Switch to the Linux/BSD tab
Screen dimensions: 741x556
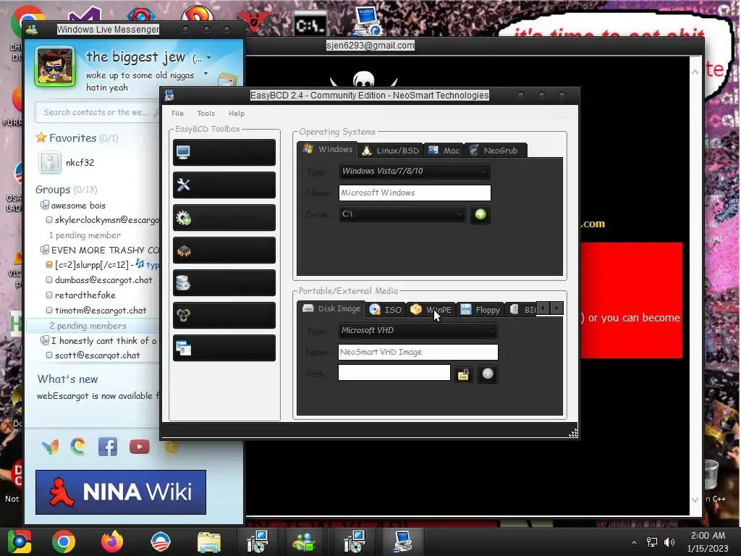[x=390, y=151]
